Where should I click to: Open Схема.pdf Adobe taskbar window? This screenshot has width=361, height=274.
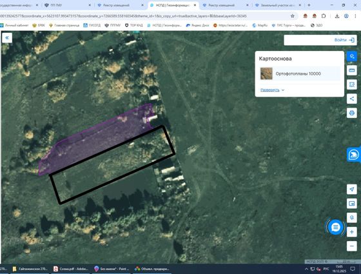pos(71,269)
